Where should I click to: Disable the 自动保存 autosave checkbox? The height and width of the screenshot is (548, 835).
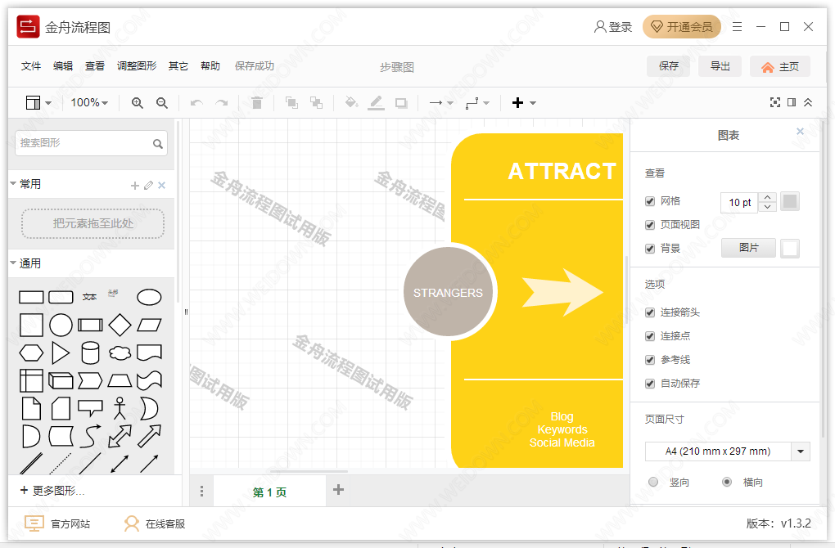pos(650,384)
